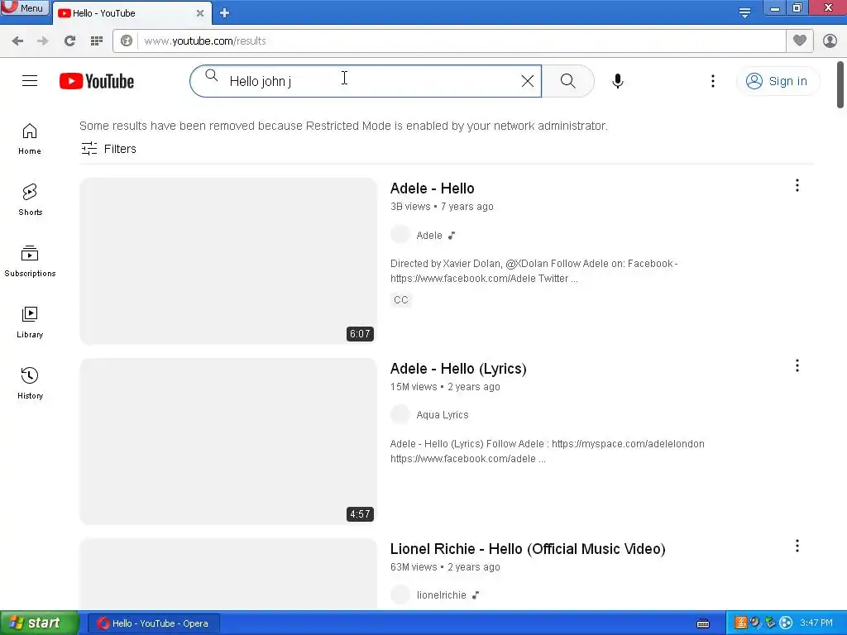Bookmark page with heart icon

(800, 41)
